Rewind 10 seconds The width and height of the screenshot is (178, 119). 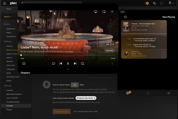(53, 63)
